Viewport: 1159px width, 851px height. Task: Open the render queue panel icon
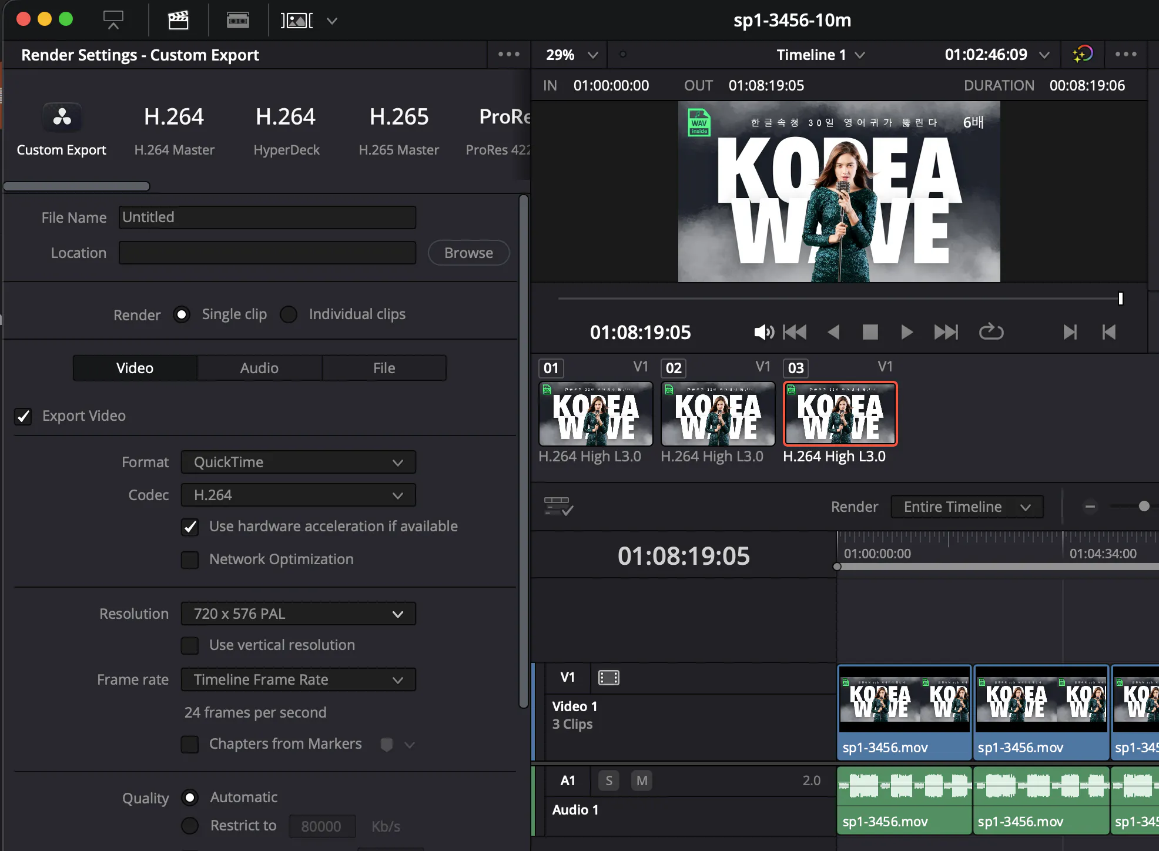point(113,19)
